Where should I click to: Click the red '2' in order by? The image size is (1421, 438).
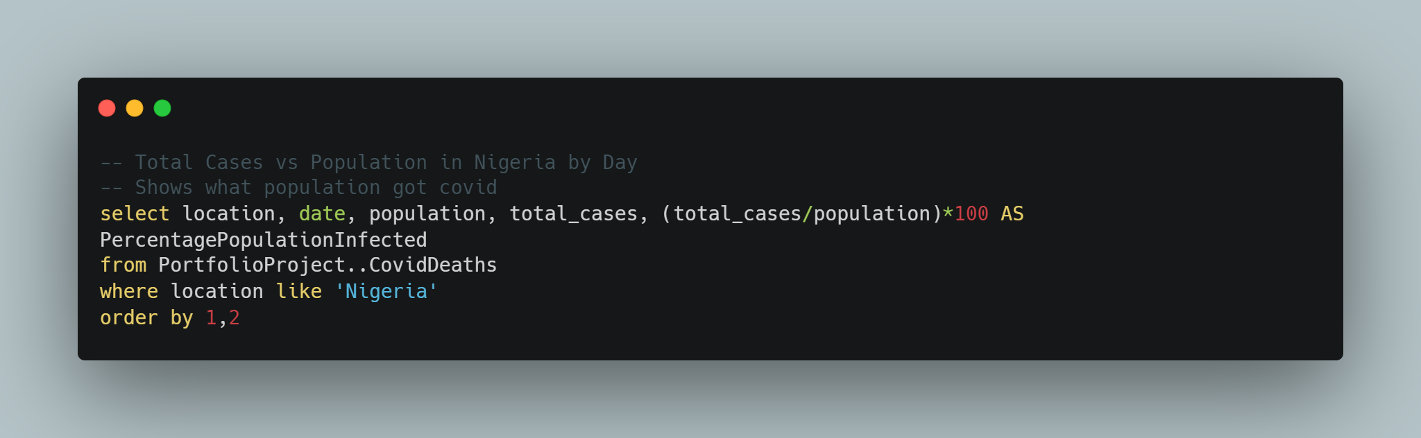coord(235,317)
